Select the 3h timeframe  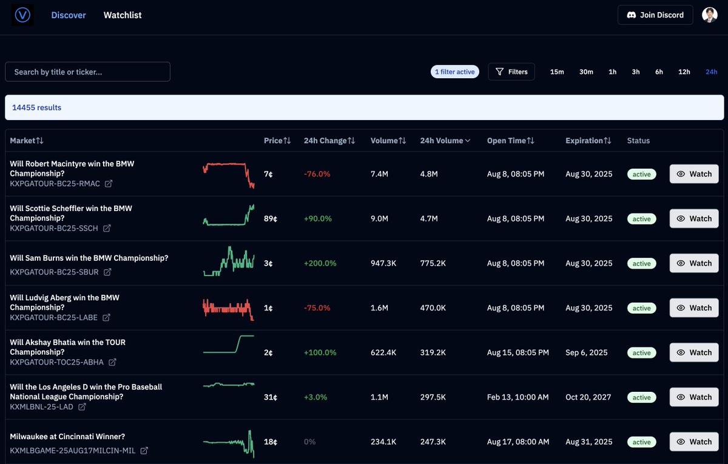(636, 72)
